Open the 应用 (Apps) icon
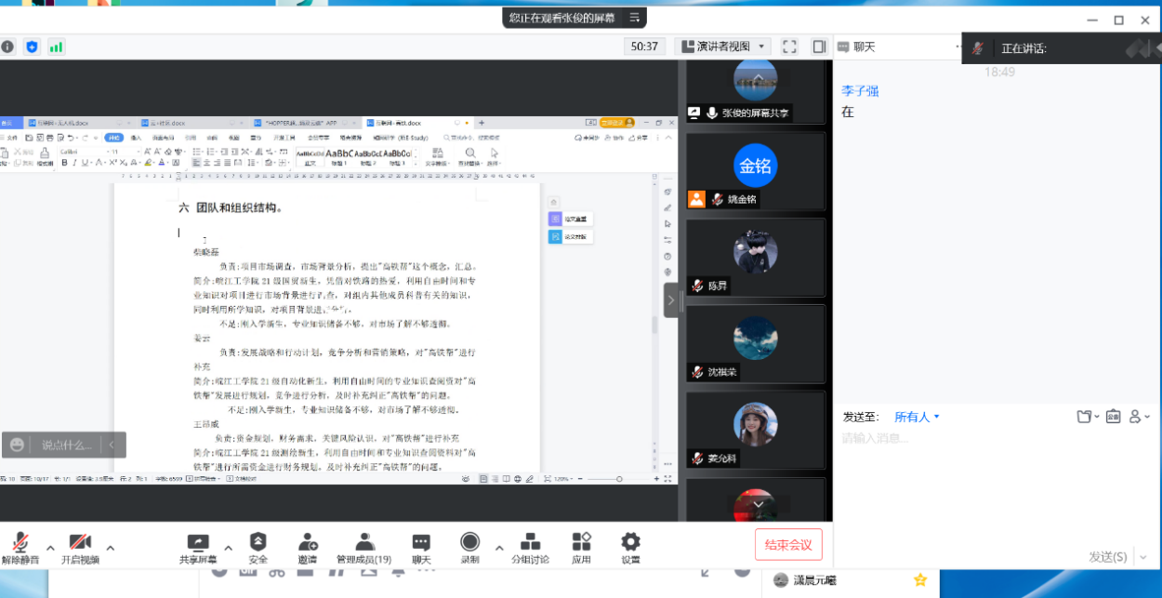 coord(581,543)
